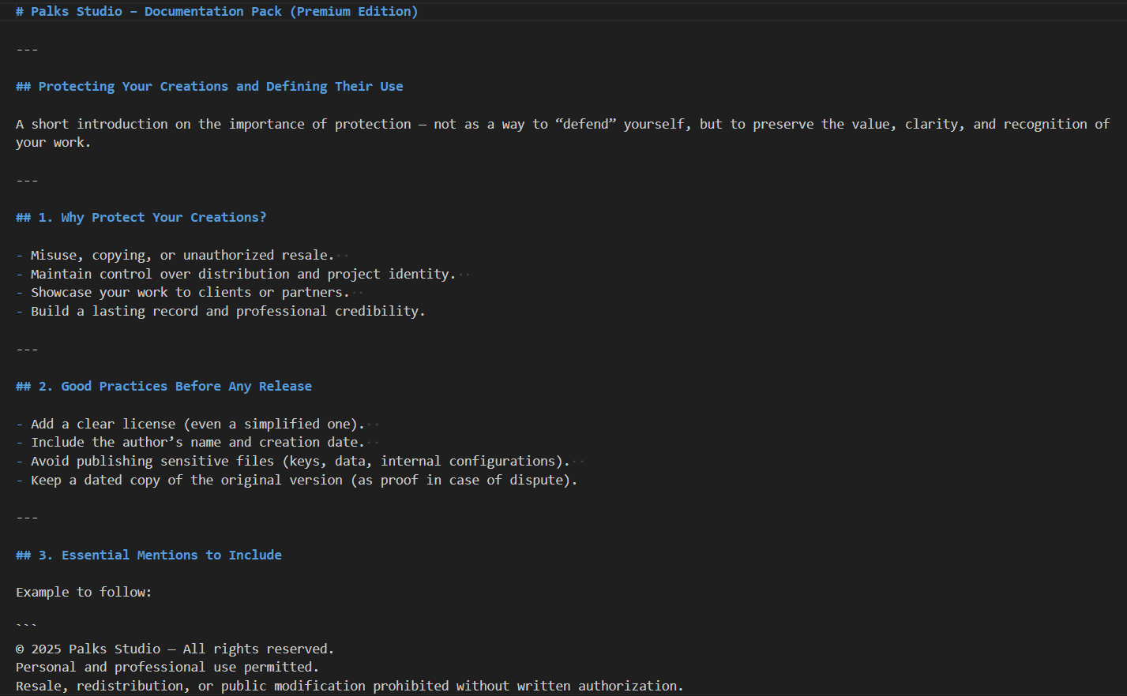Screen dimensions: 1127x696
Task: Click the "Personal and professional use permitted" line
Action: [x=167, y=668]
